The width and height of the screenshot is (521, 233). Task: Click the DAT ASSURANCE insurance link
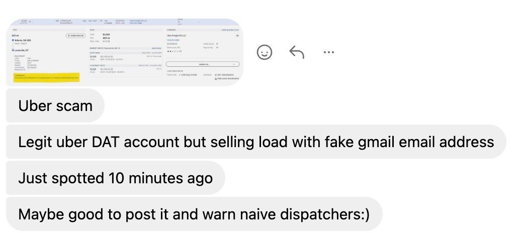pos(225,75)
